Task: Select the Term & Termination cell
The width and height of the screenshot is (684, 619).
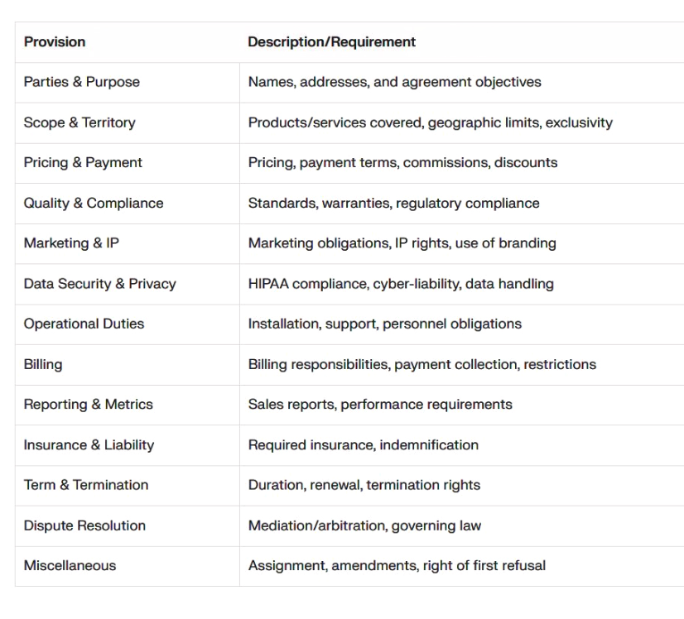Action: tap(86, 485)
